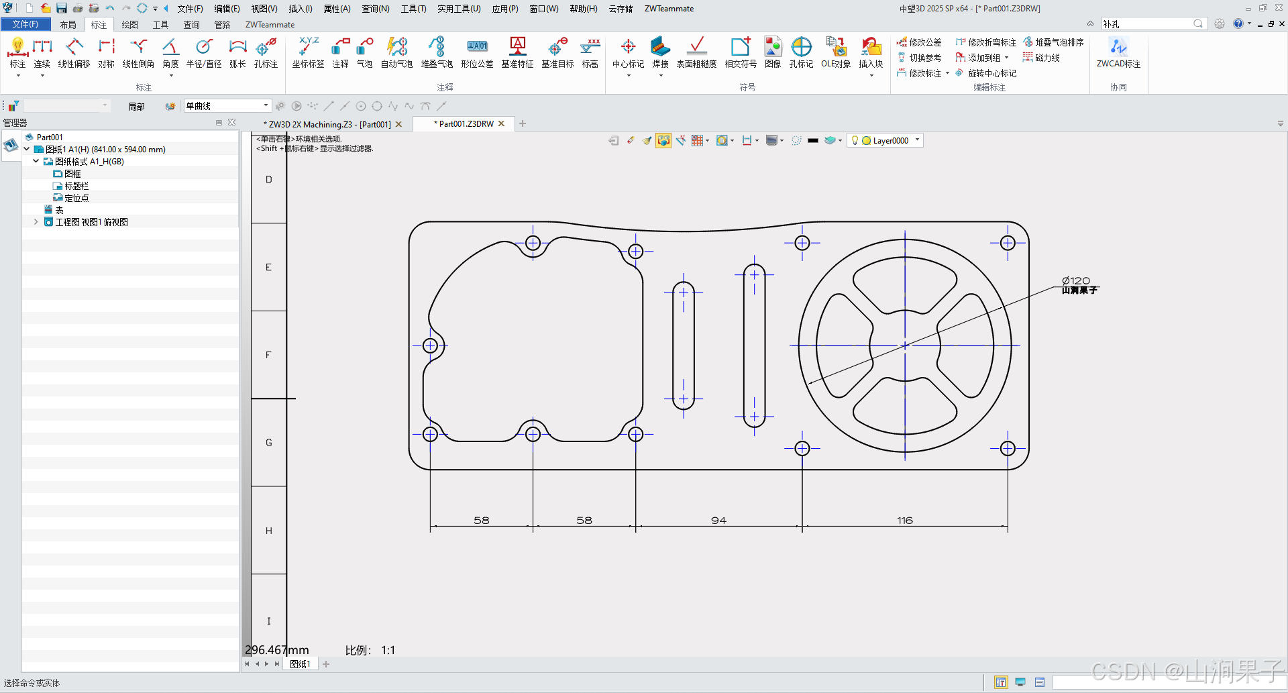Expand the 工程图 视图1 俯视图 node
This screenshot has height=693, width=1288.
(36, 221)
